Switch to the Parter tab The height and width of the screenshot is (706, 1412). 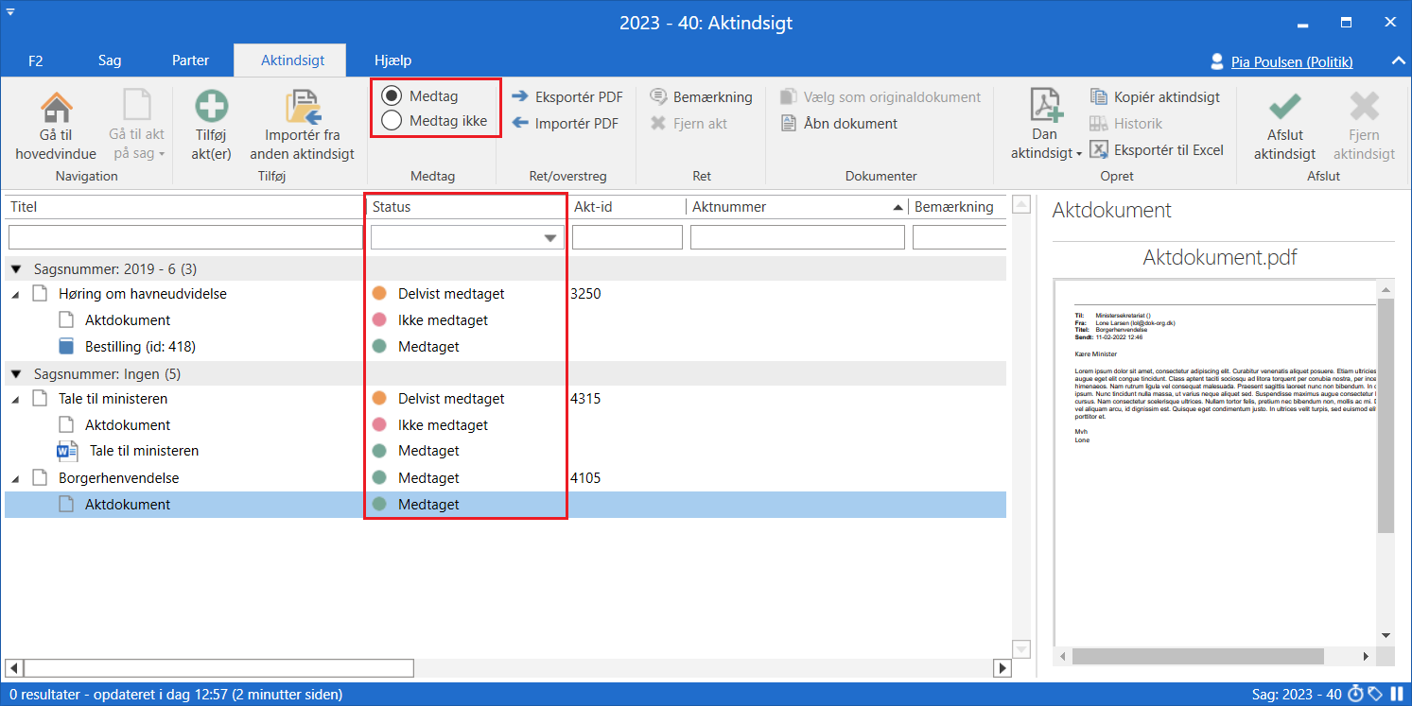[190, 60]
